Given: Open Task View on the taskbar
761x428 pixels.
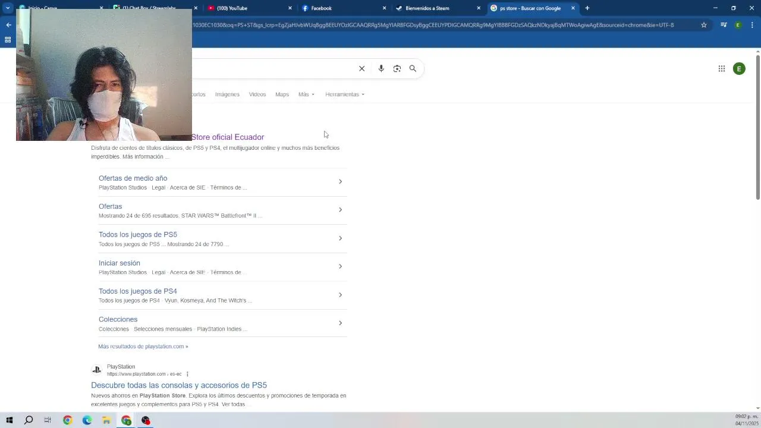Looking at the screenshot, I should click(x=48, y=420).
